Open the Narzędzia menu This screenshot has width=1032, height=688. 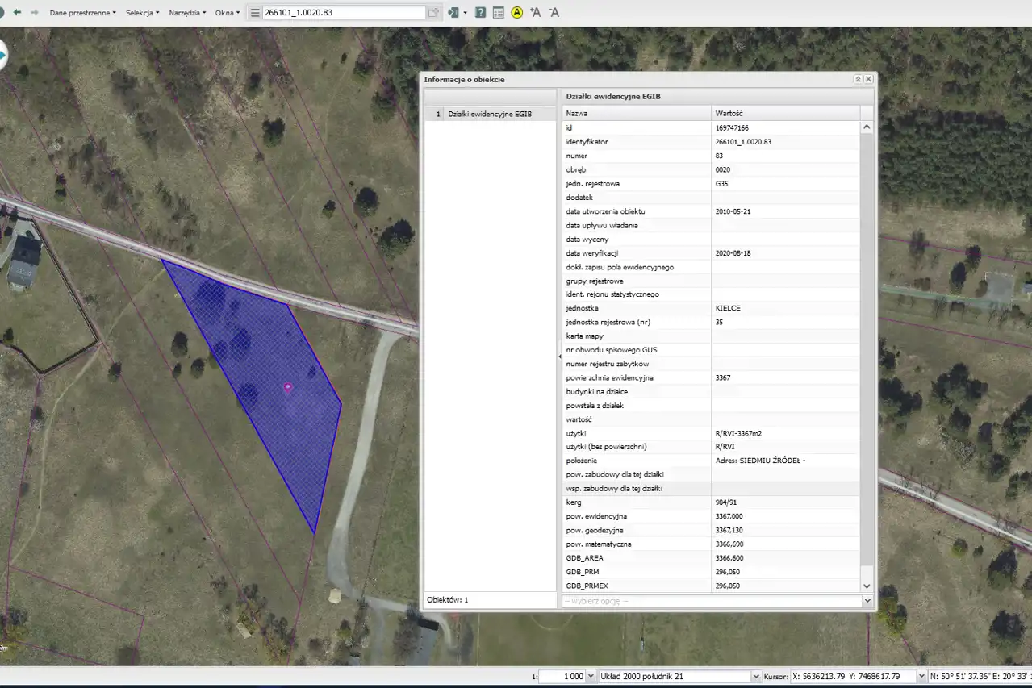(187, 13)
